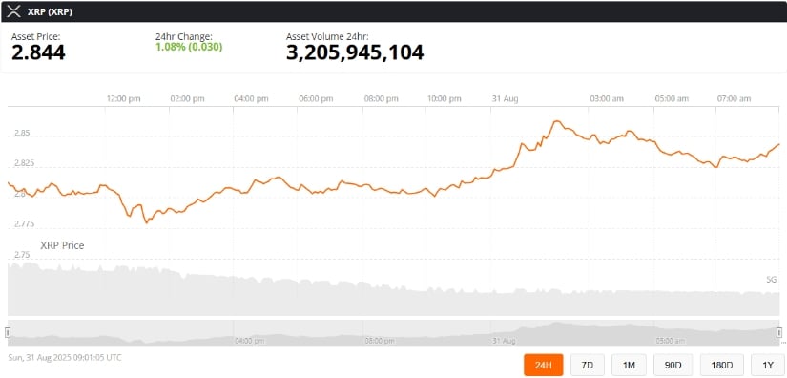This screenshot has height=378, width=787.
Task: Show the 1Y price history
Action: 767,365
